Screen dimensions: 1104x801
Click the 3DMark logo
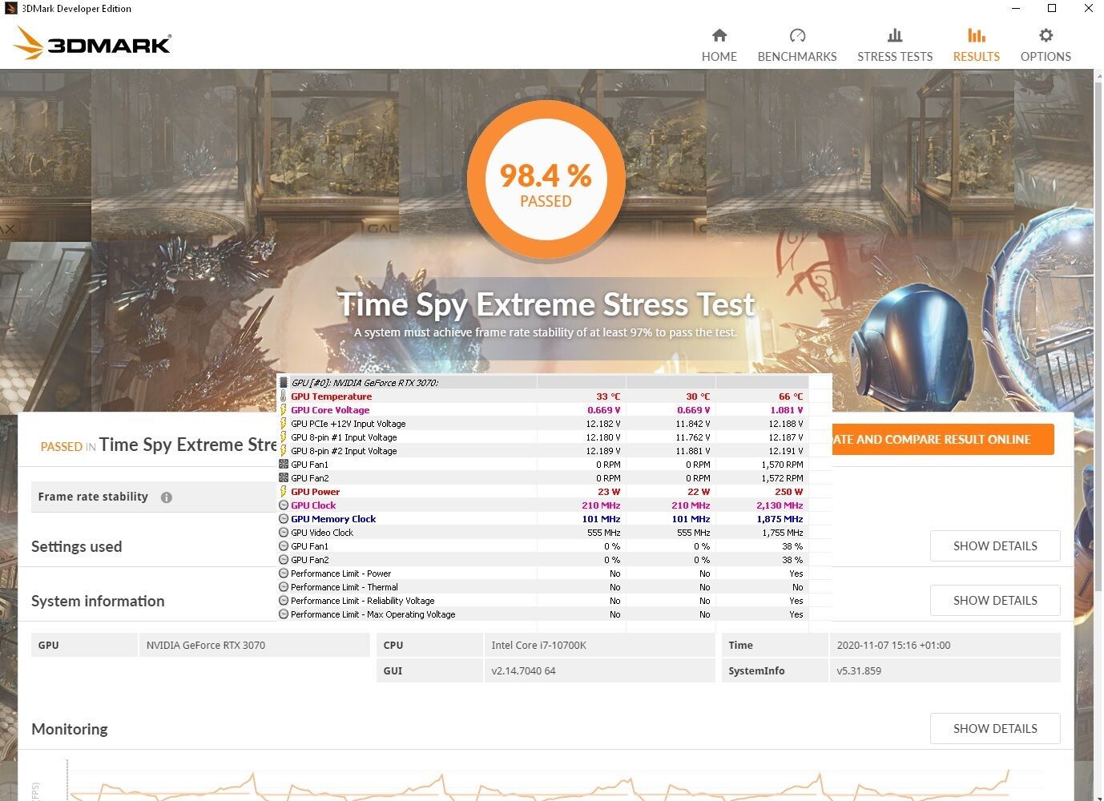93,43
